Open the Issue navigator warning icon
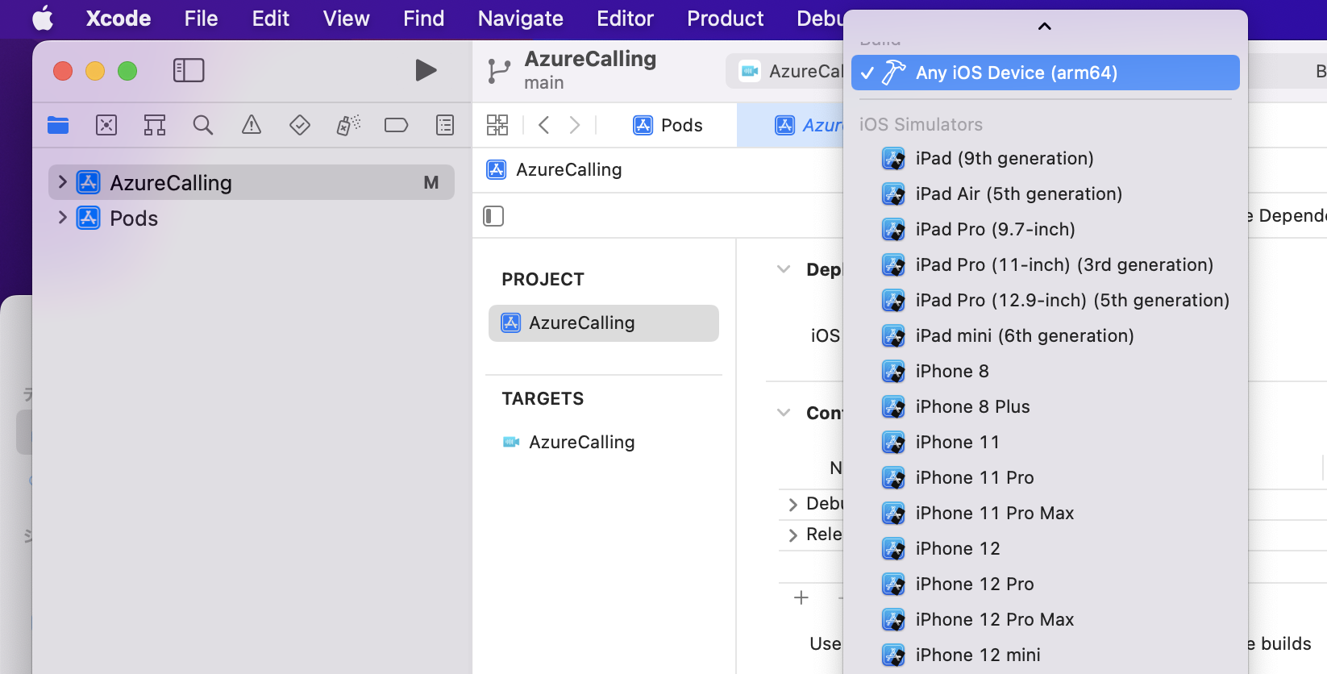This screenshot has width=1327, height=674. pos(252,125)
